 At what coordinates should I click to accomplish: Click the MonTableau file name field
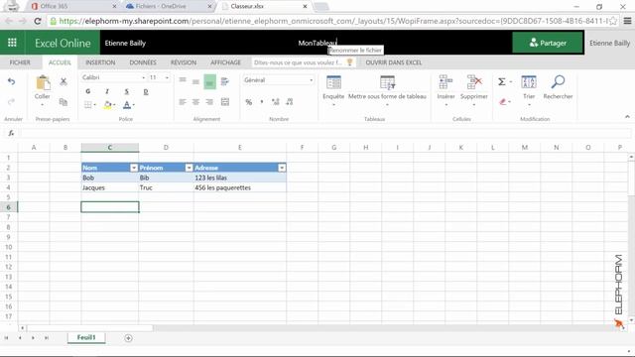[x=317, y=43]
